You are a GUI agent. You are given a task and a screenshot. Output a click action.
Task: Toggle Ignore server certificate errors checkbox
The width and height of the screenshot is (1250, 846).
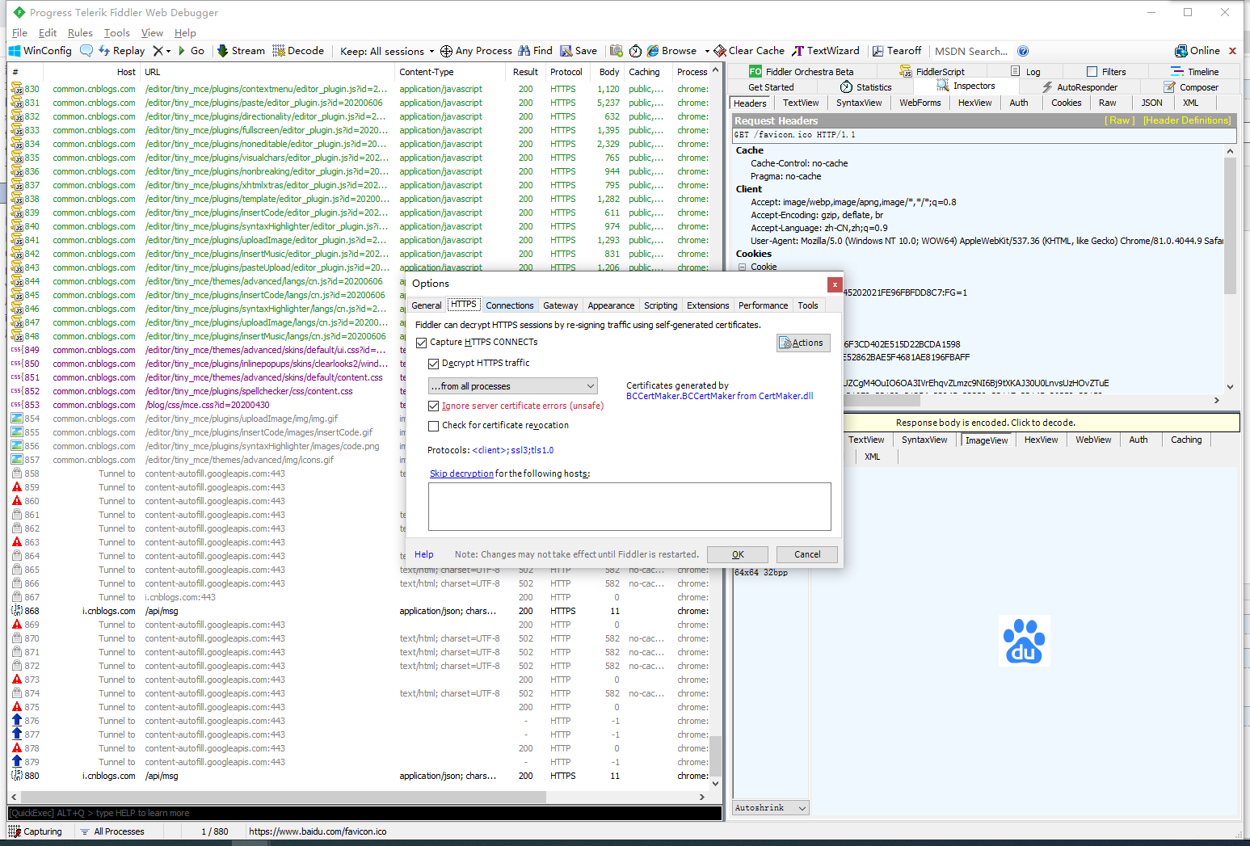pos(434,406)
